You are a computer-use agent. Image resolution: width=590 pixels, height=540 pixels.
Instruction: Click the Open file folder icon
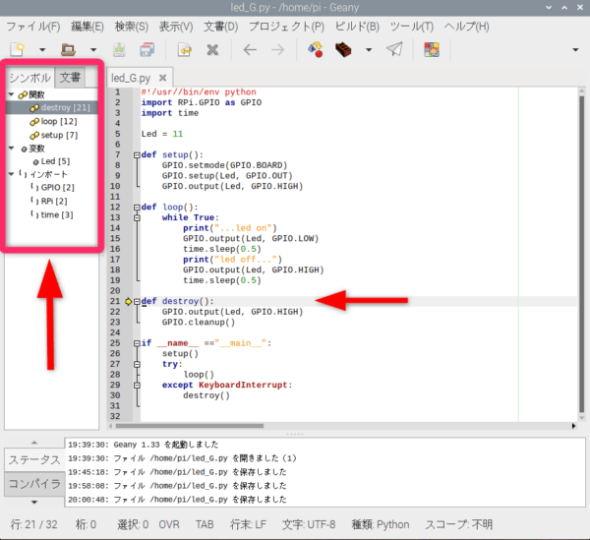click(x=68, y=49)
